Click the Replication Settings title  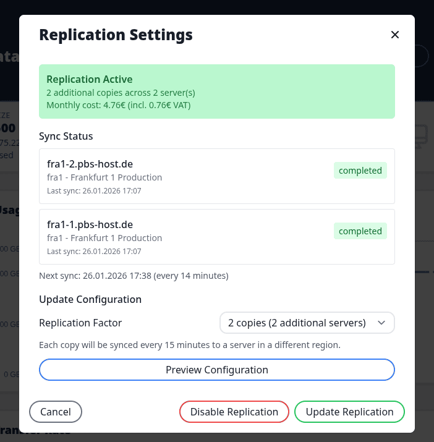click(x=116, y=35)
